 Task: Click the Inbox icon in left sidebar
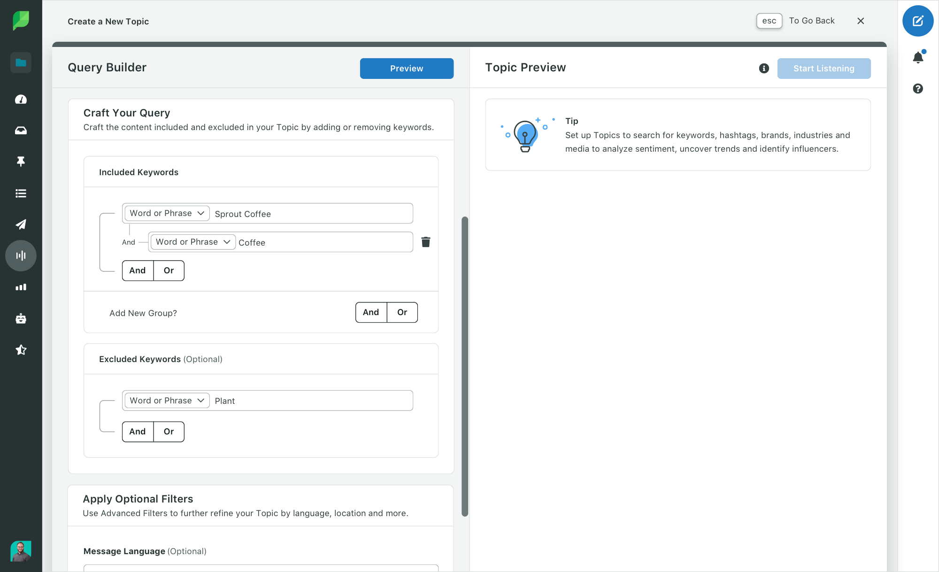[21, 130]
